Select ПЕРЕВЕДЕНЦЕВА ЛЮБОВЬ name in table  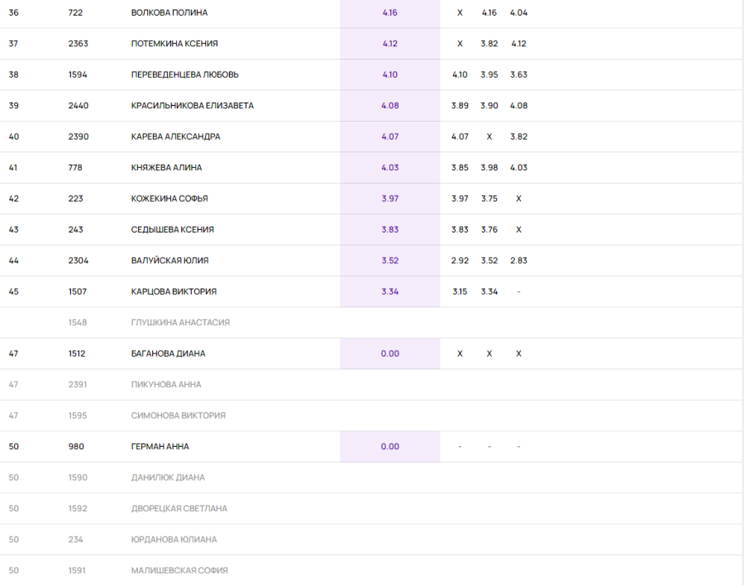[x=185, y=74]
